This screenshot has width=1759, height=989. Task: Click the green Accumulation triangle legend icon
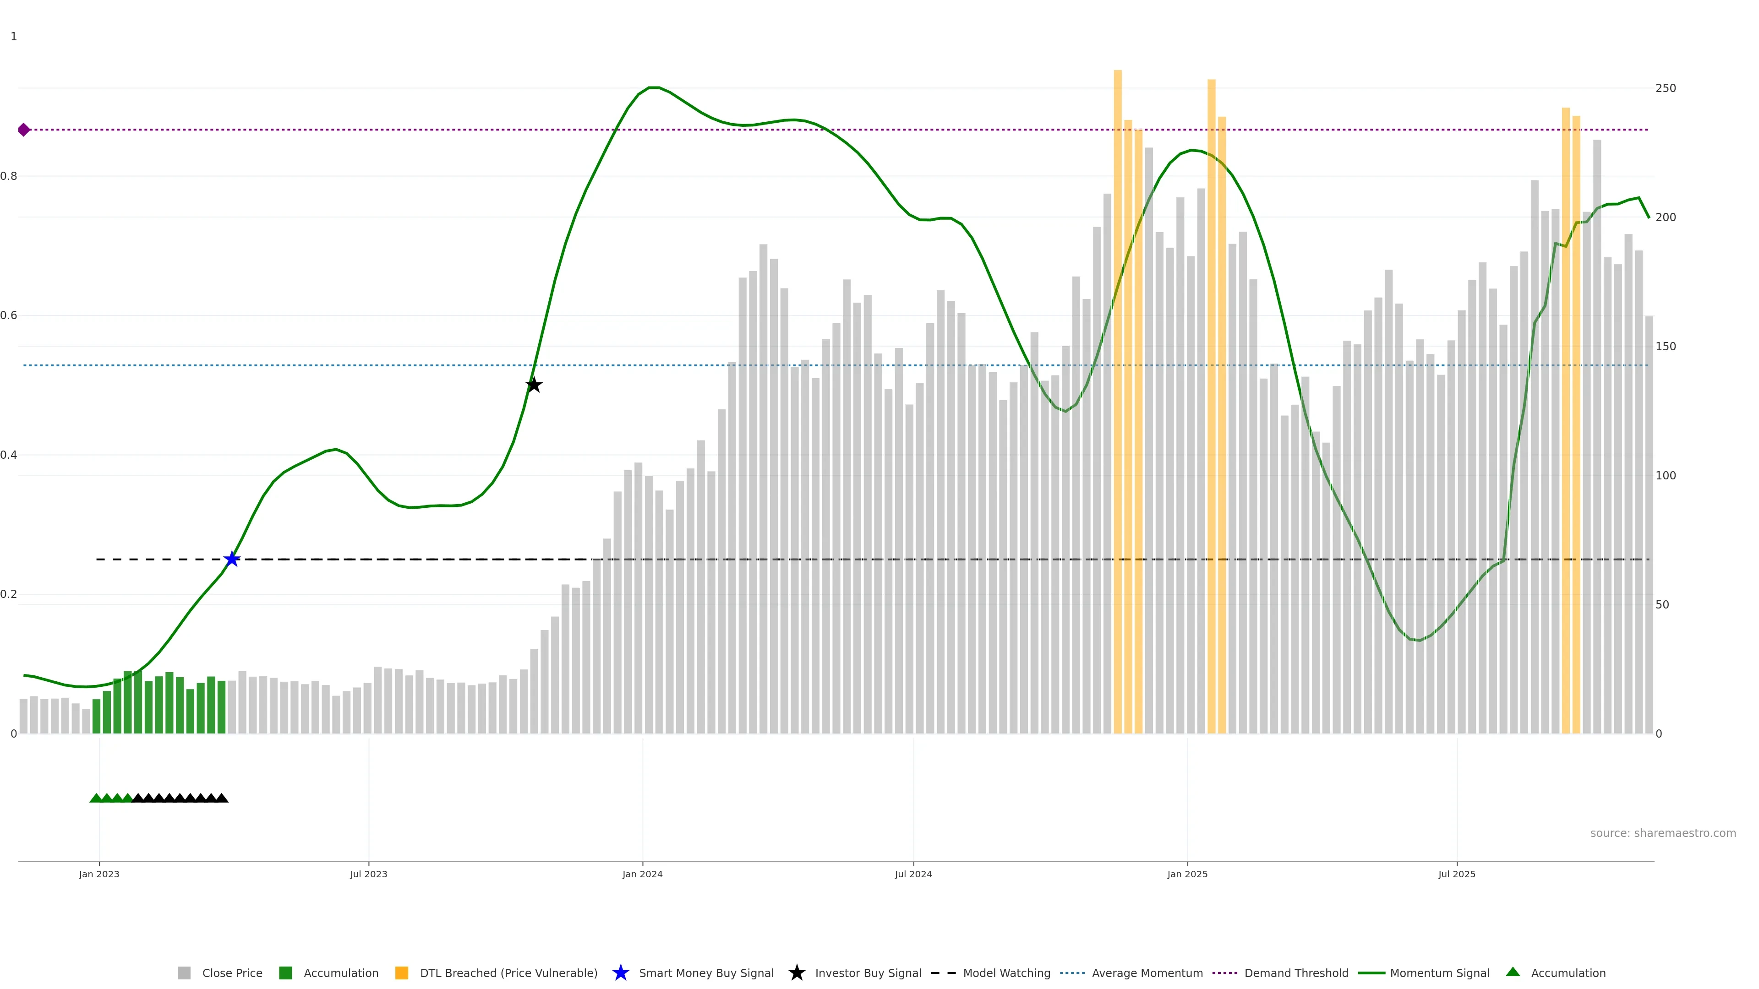point(1513,972)
